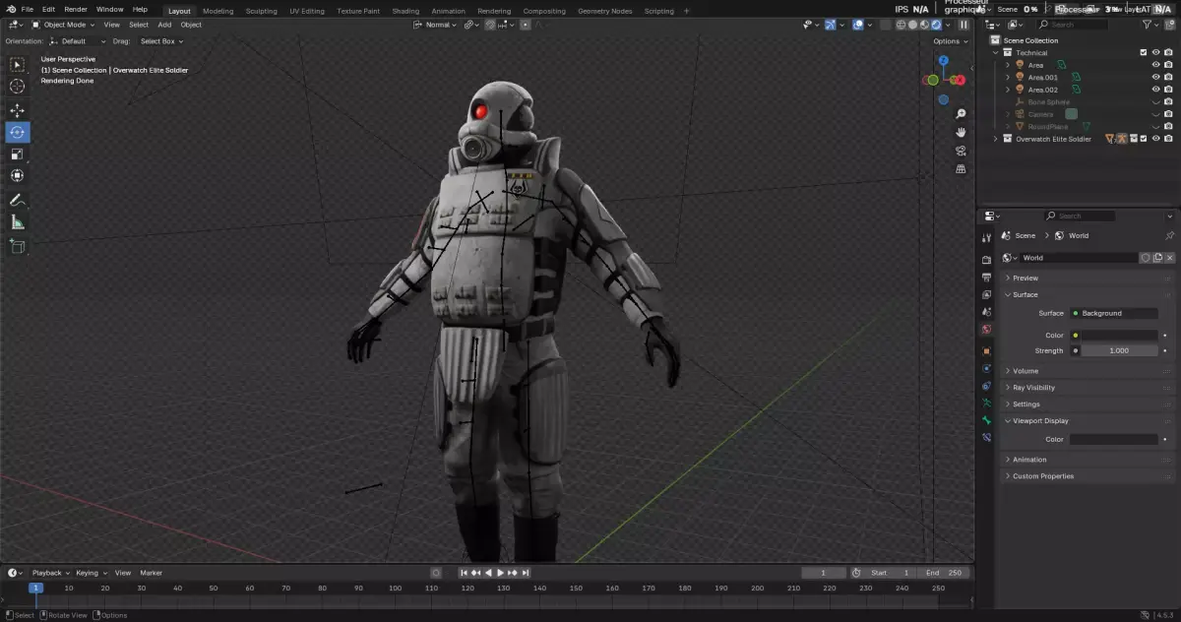The height and width of the screenshot is (622, 1181).
Task: Toggle camera view icon in viewport
Action: click(961, 151)
